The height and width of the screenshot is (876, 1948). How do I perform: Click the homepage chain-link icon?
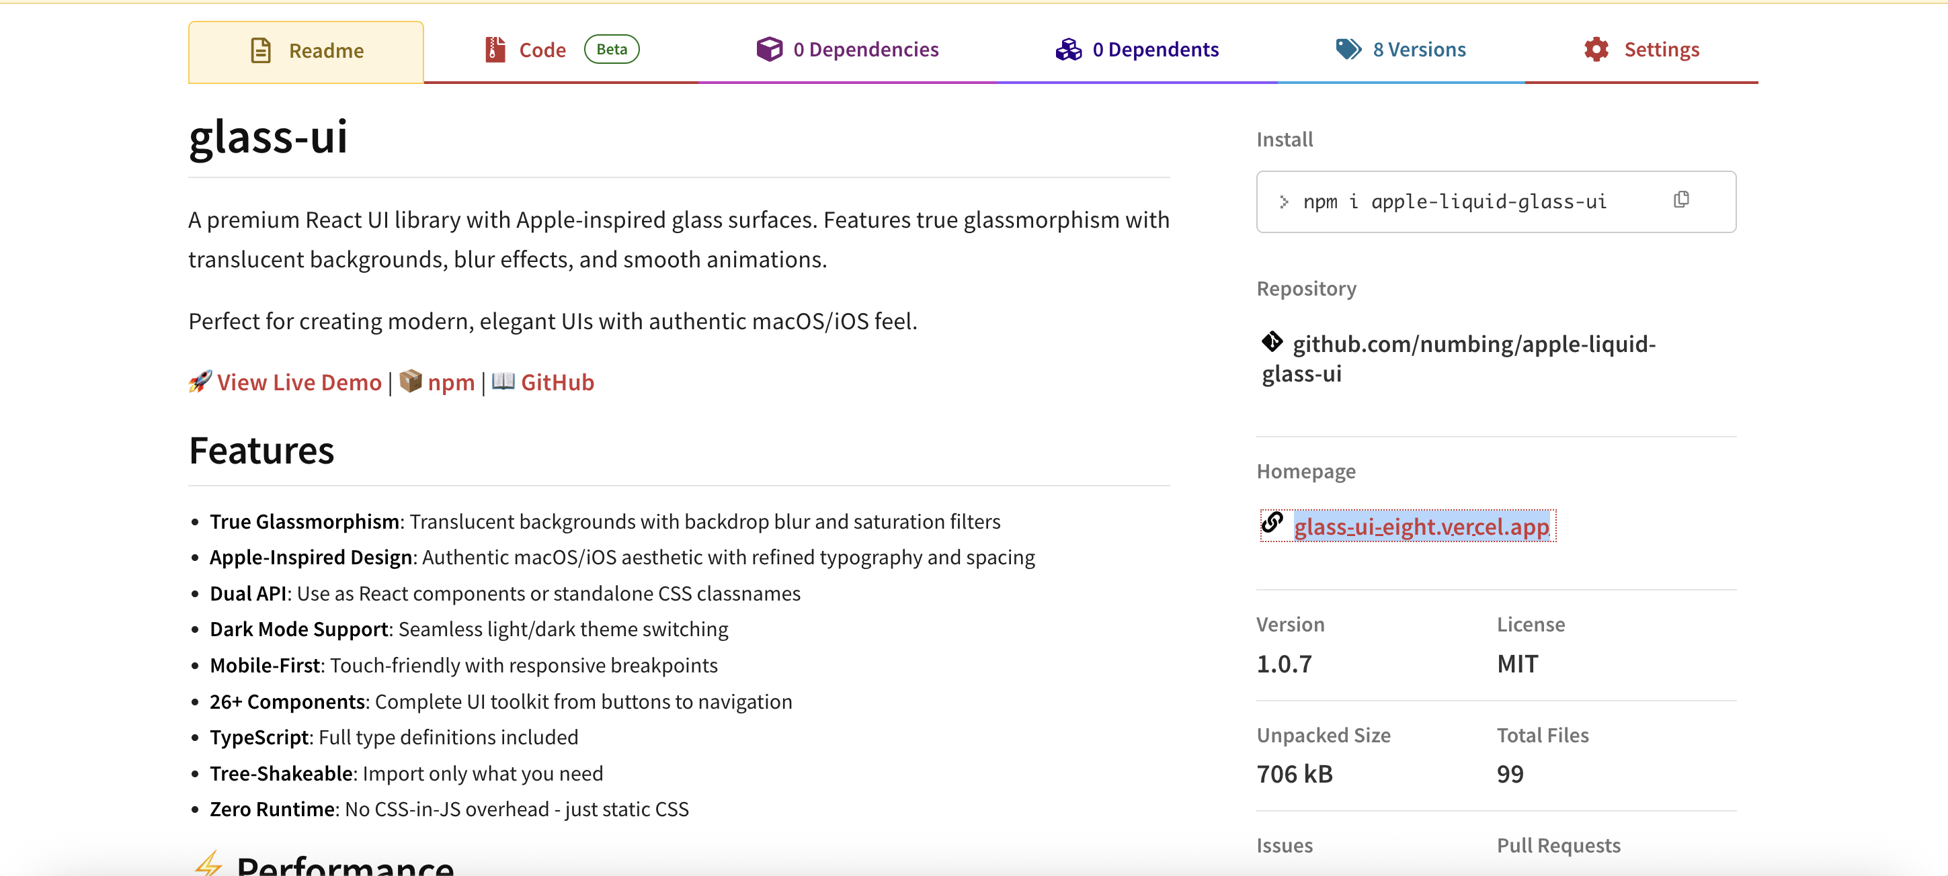[1272, 523]
